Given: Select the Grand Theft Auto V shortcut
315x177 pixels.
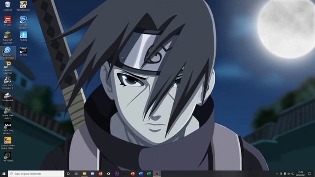Looking at the screenshot, I should click(x=8, y=113).
